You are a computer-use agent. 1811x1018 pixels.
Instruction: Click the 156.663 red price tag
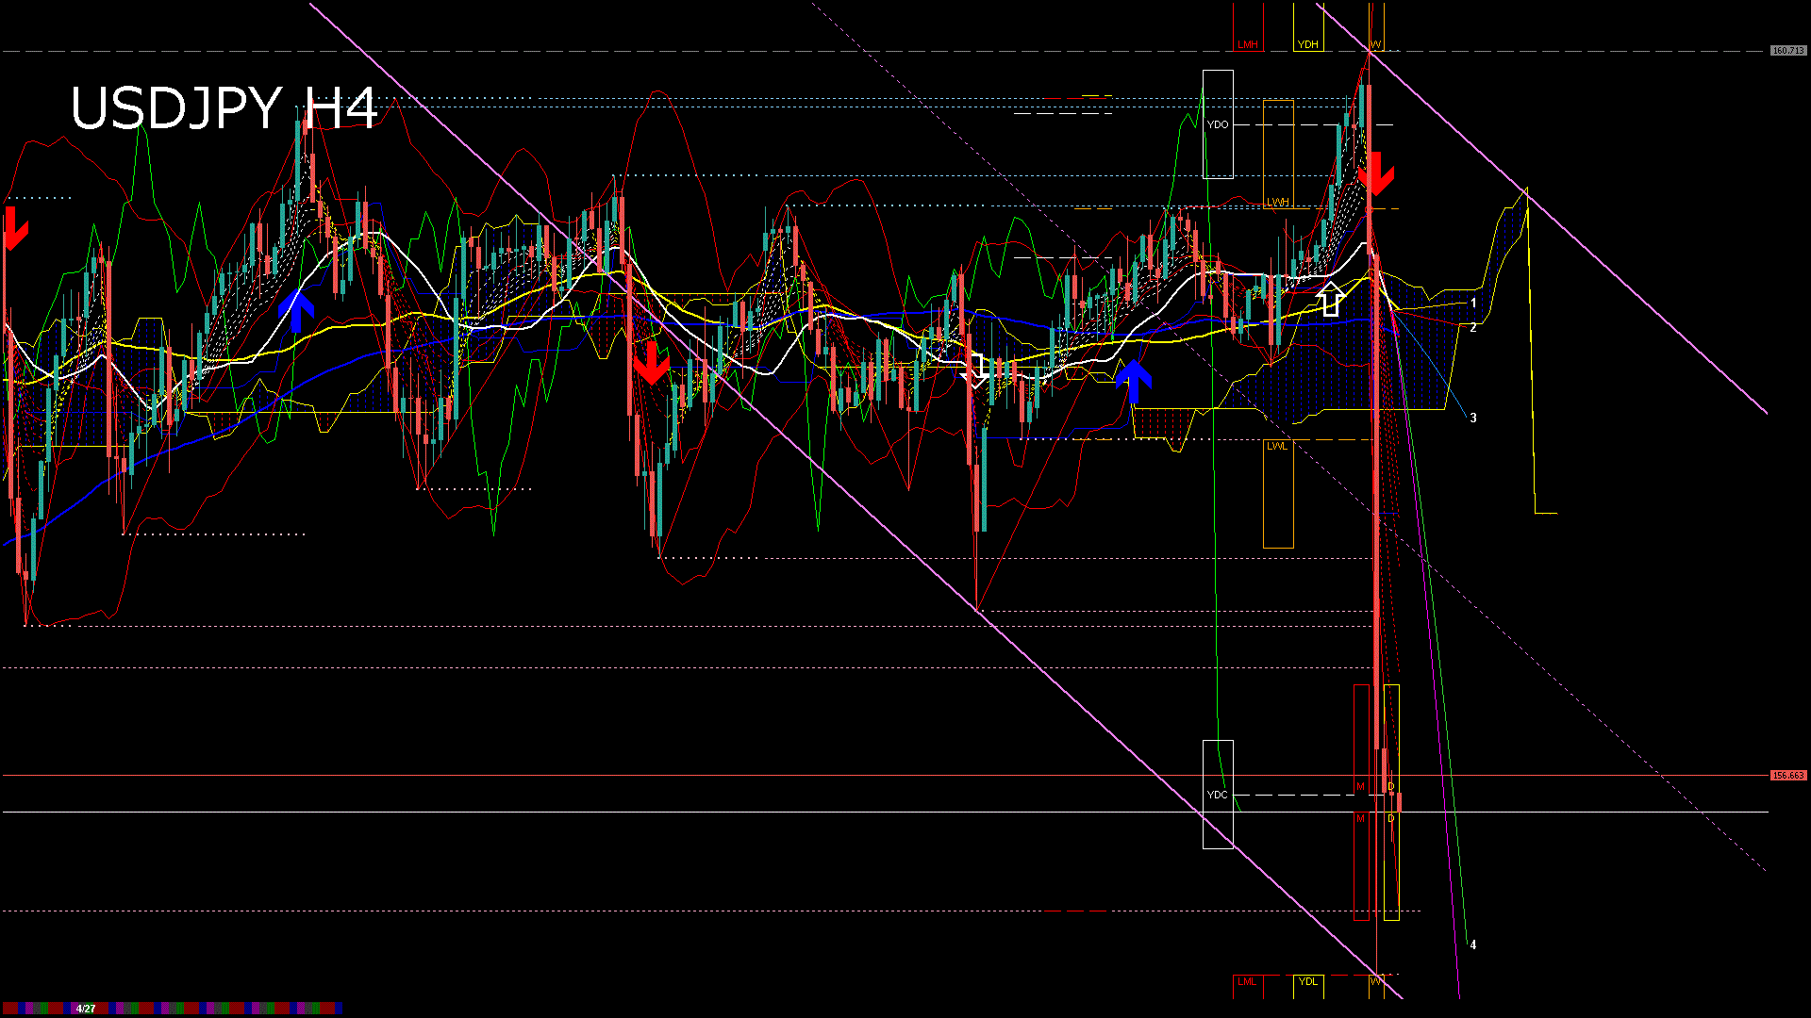tap(1787, 776)
